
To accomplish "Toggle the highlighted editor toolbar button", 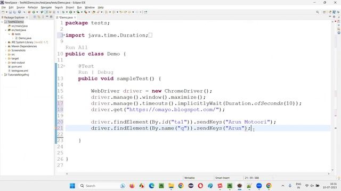I will coord(46,12).
